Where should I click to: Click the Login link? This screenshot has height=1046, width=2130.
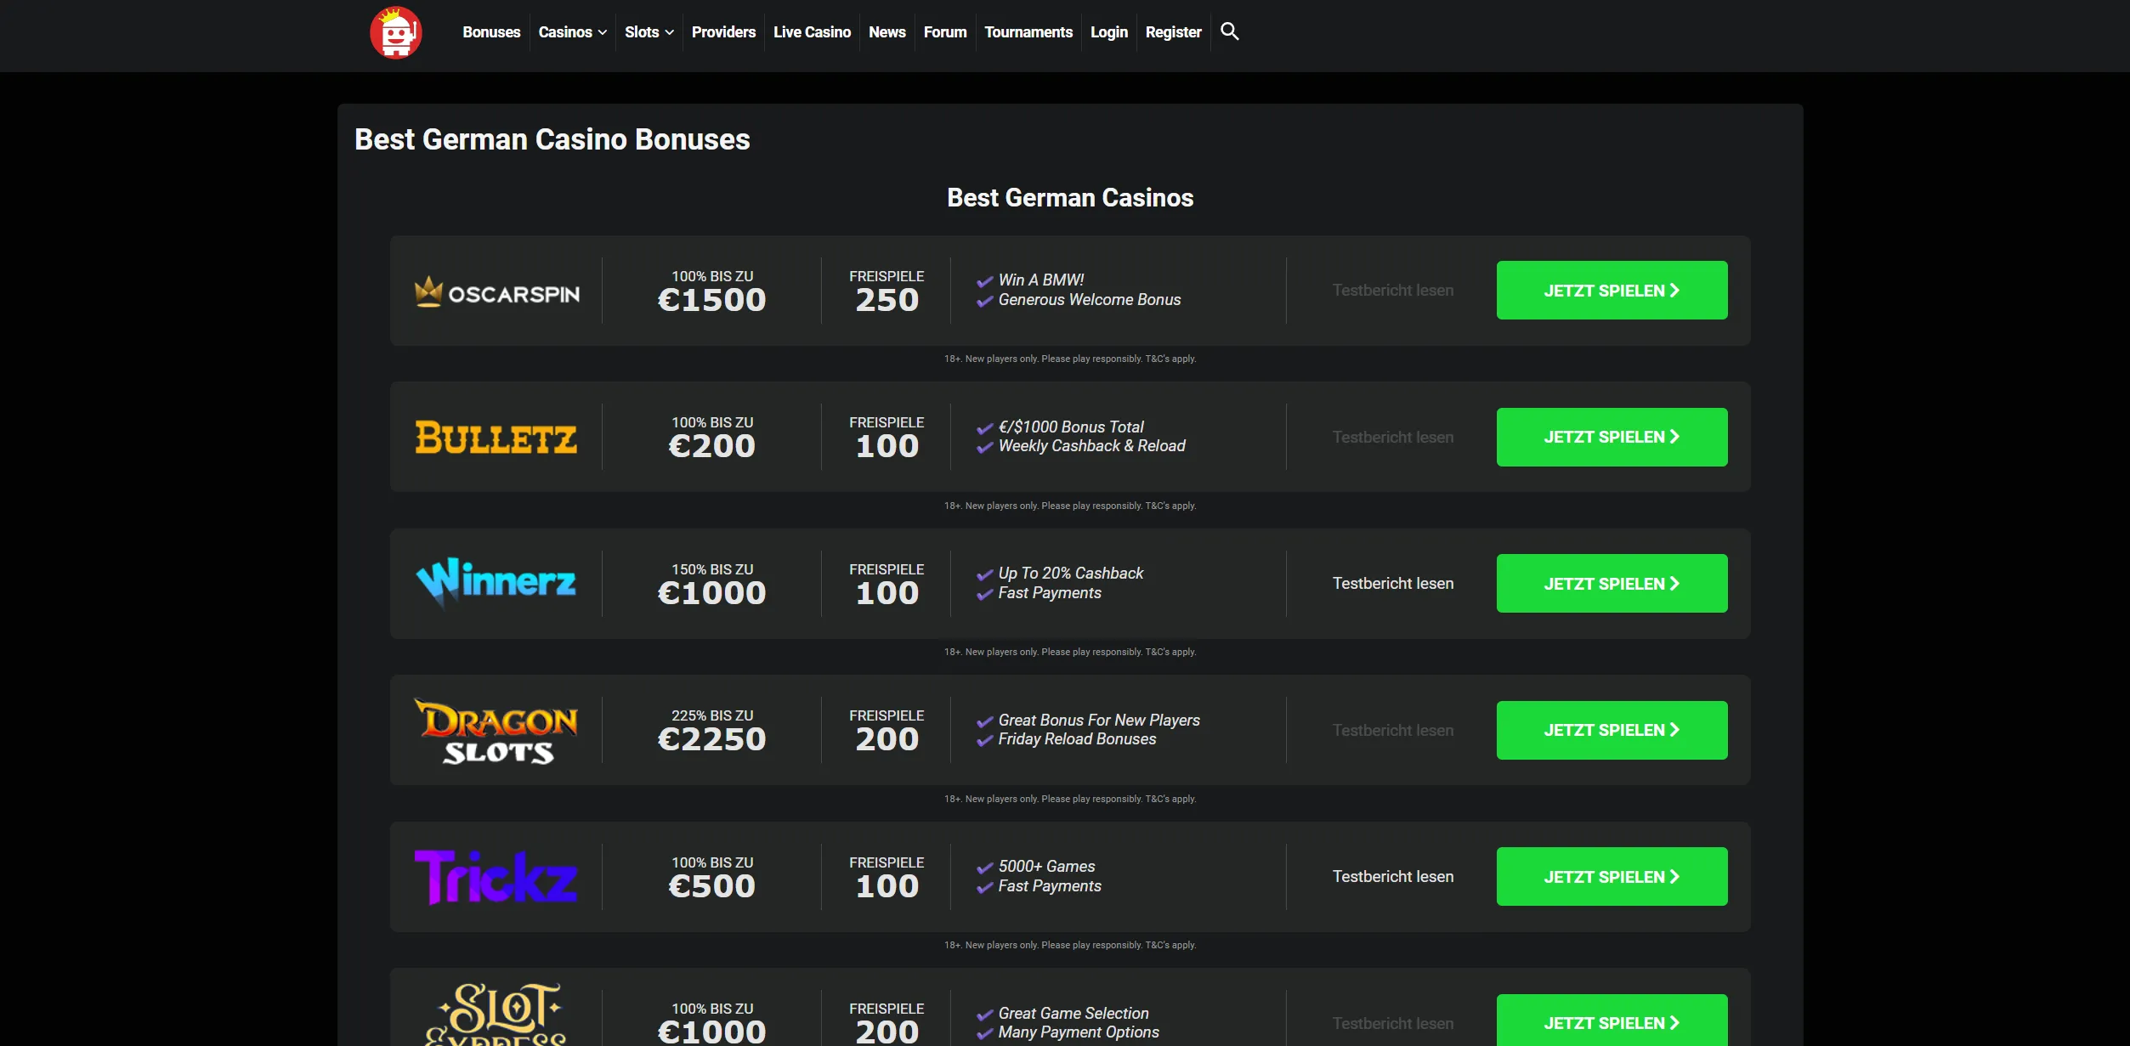[1109, 32]
